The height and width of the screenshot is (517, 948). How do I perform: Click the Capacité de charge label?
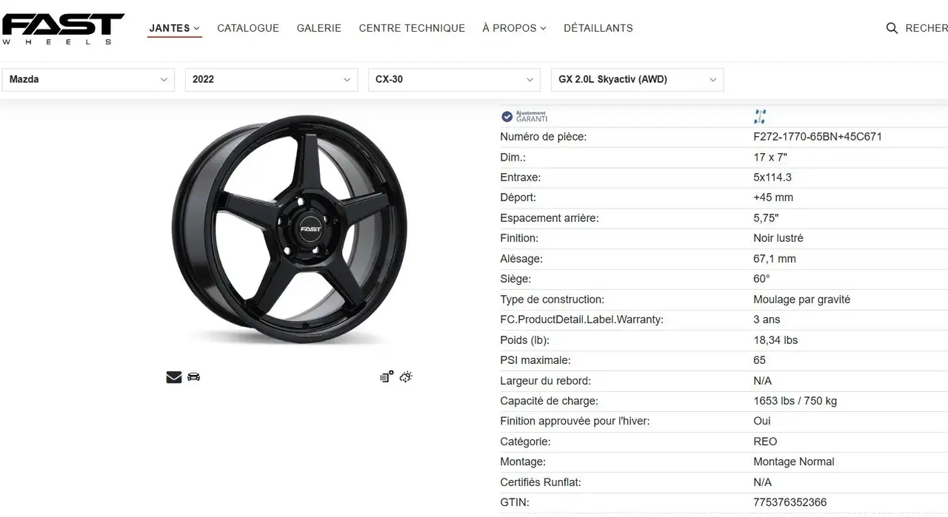click(x=549, y=401)
